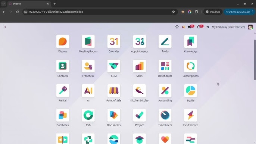
Task: Open the activities clock icon with badge
Action: click(x=200, y=26)
